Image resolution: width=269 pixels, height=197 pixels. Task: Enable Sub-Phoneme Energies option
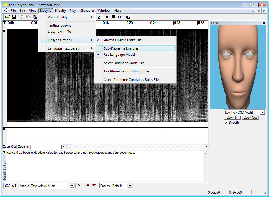(x=135, y=48)
